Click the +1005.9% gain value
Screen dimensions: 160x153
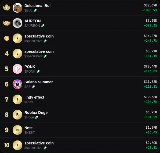coord(150,10)
